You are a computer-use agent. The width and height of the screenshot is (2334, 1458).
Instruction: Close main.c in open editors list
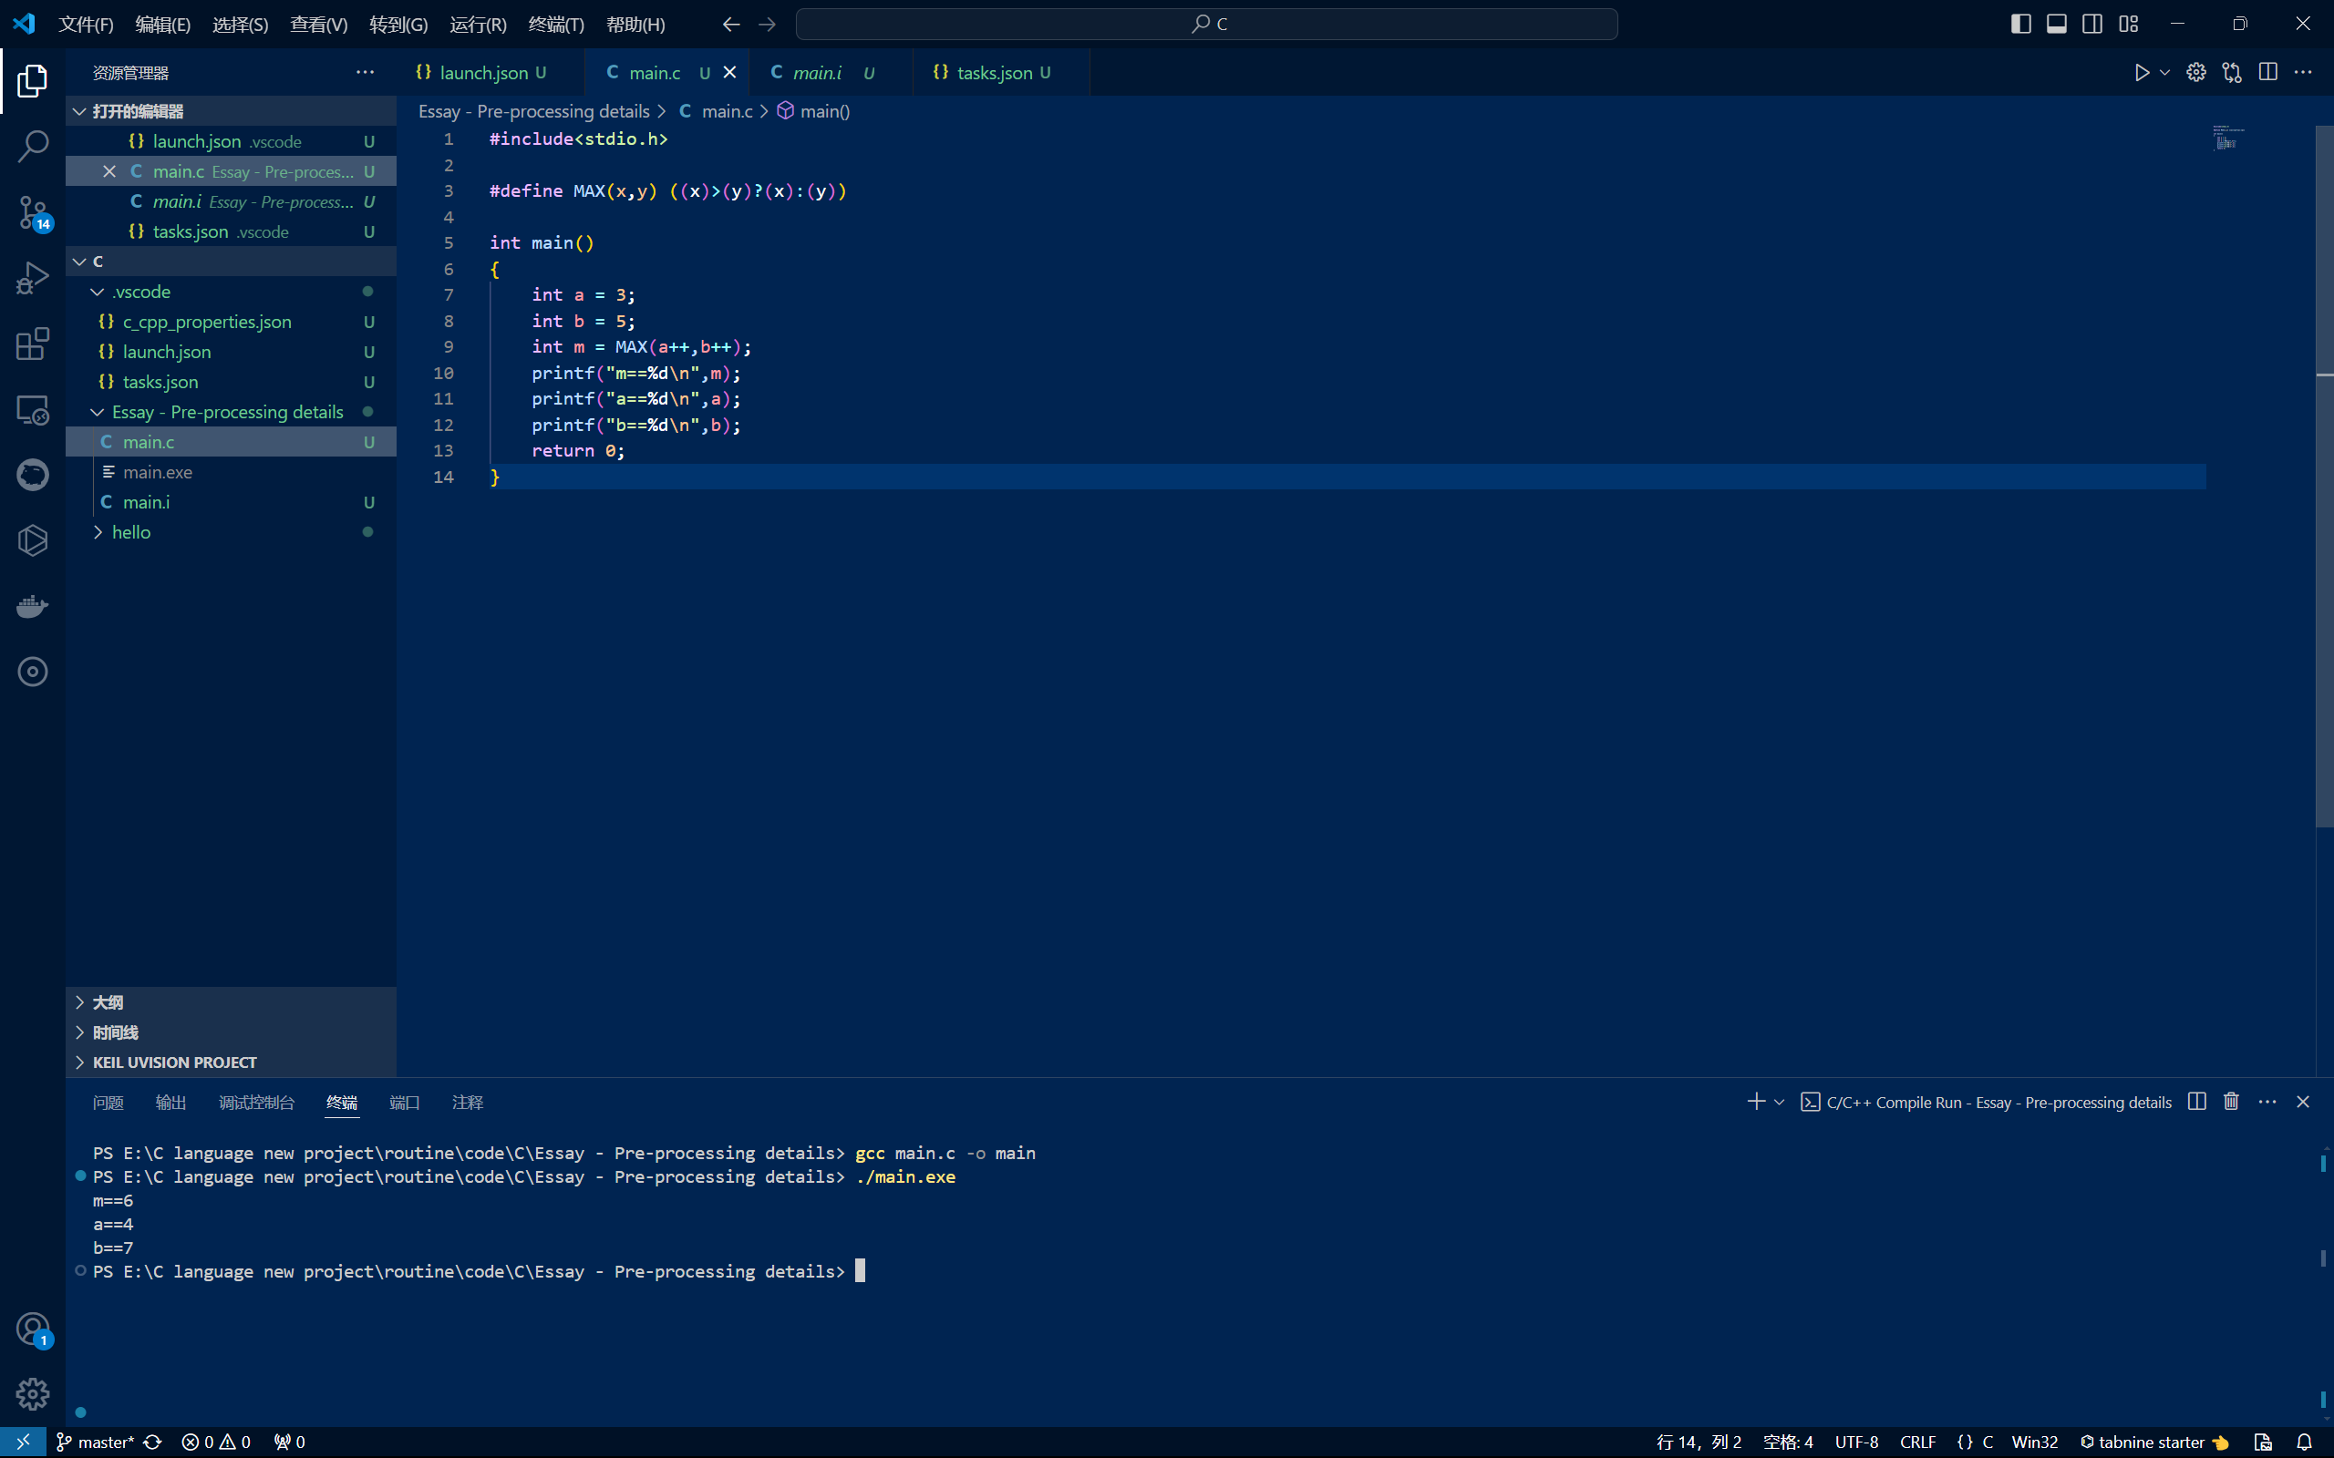[x=109, y=171]
